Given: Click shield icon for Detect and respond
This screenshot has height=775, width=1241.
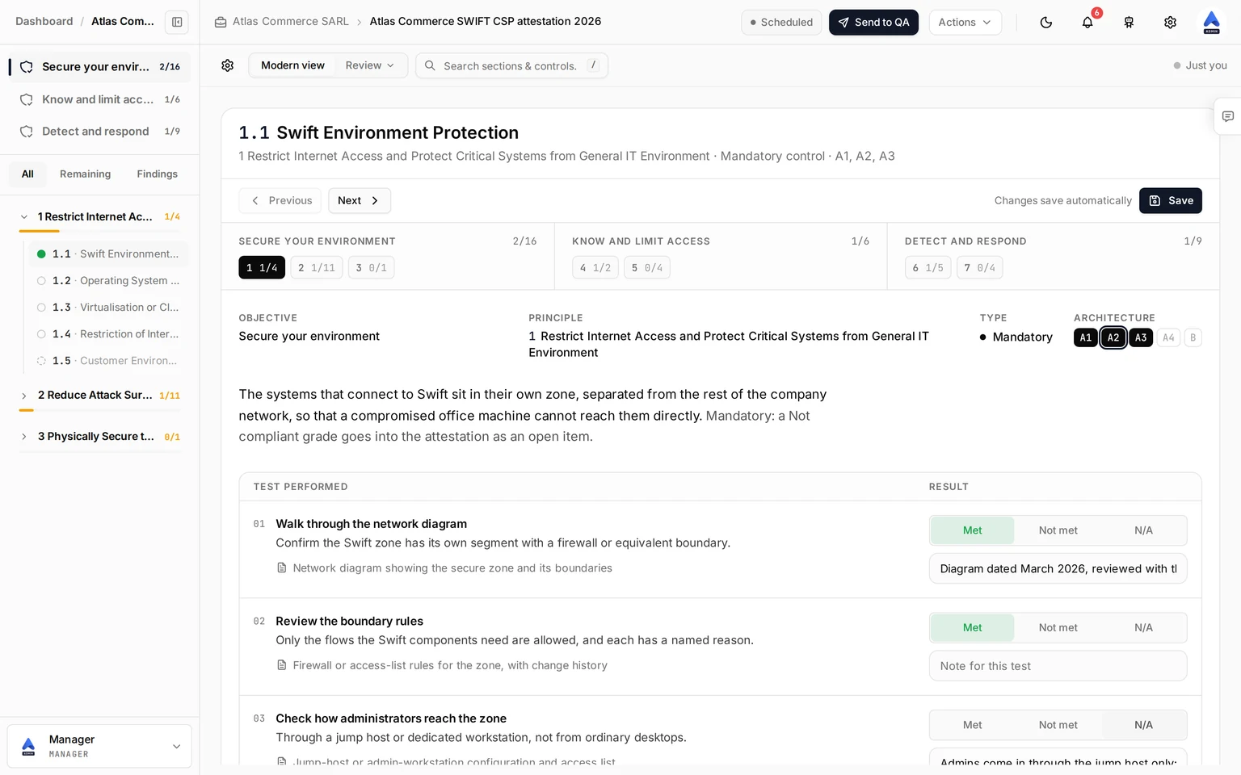Looking at the screenshot, I should pyautogui.click(x=27, y=132).
